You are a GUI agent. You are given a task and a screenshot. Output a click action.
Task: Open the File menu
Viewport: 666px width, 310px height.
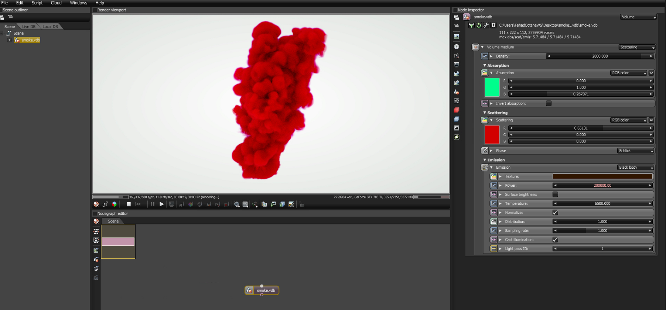tap(4, 3)
